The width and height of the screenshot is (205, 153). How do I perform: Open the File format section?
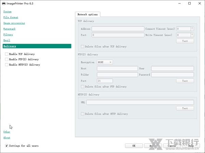pos(11,17)
